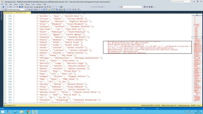Viewport: 203px width, 114px height.
Task: Click the Copy icon in the toolbar
Action: coord(47,7)
